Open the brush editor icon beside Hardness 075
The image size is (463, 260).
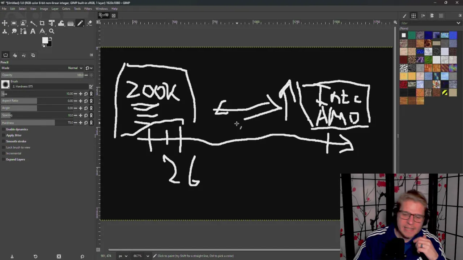pos(91,87)
